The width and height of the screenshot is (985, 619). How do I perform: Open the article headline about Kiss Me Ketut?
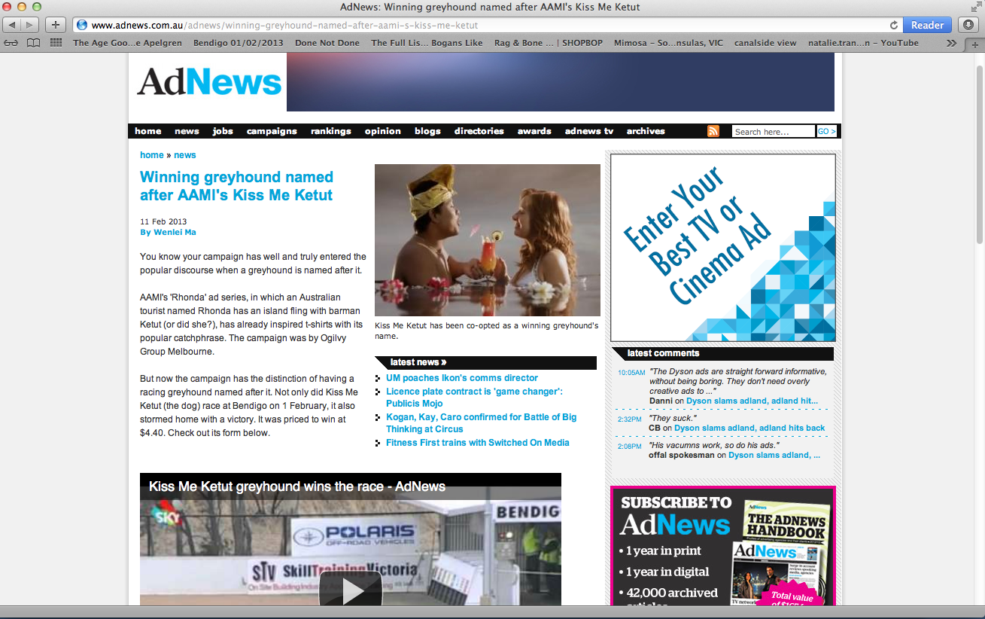click(236, 186)
